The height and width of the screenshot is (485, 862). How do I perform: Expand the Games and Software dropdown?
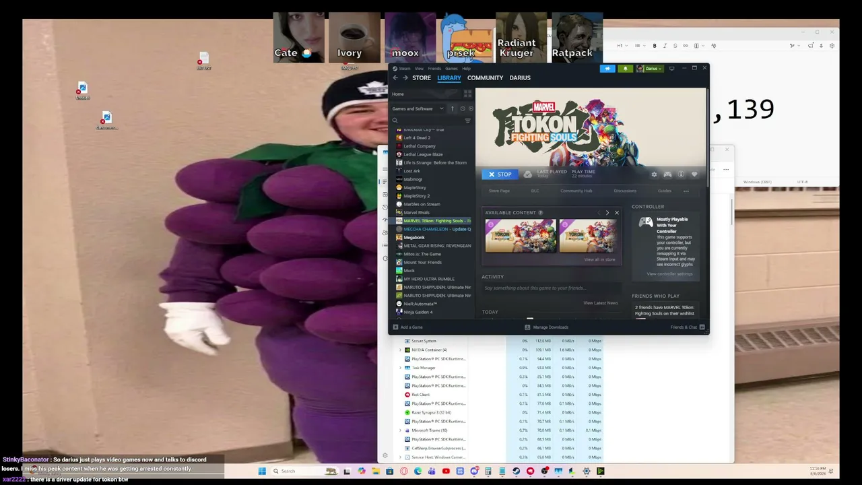pos(418,108)
